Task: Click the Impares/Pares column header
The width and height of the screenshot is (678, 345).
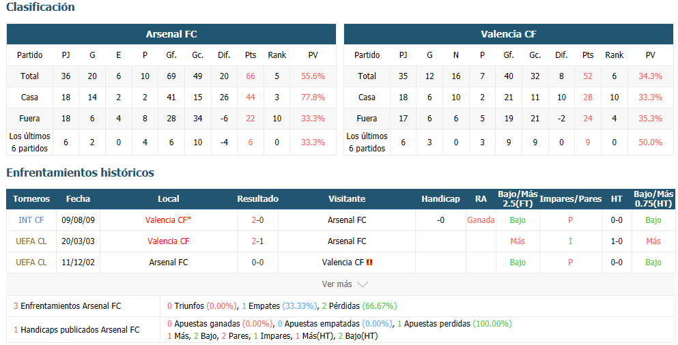Action: pos(571,199)
